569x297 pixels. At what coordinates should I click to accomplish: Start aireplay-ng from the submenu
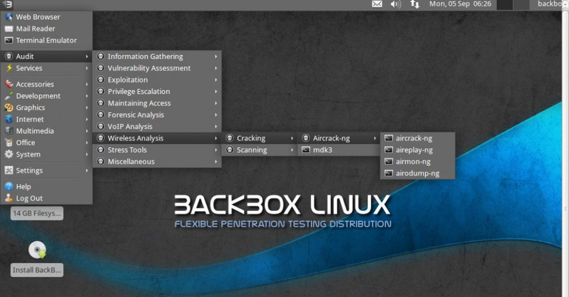(414, 150)
